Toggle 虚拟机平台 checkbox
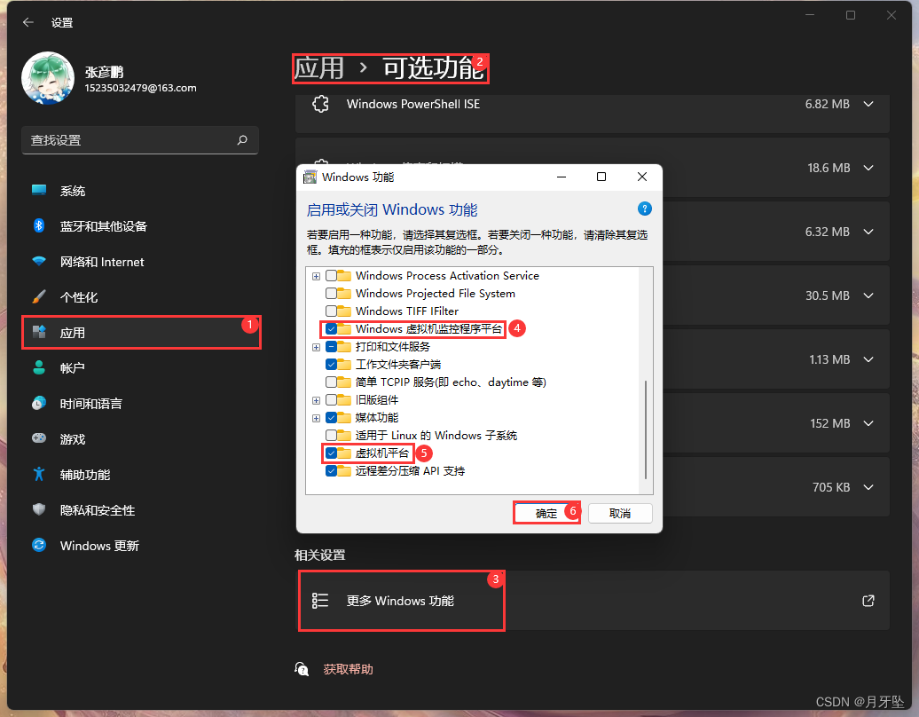The image size is (919, 717). pyautogui.click(x=331, y=453)
